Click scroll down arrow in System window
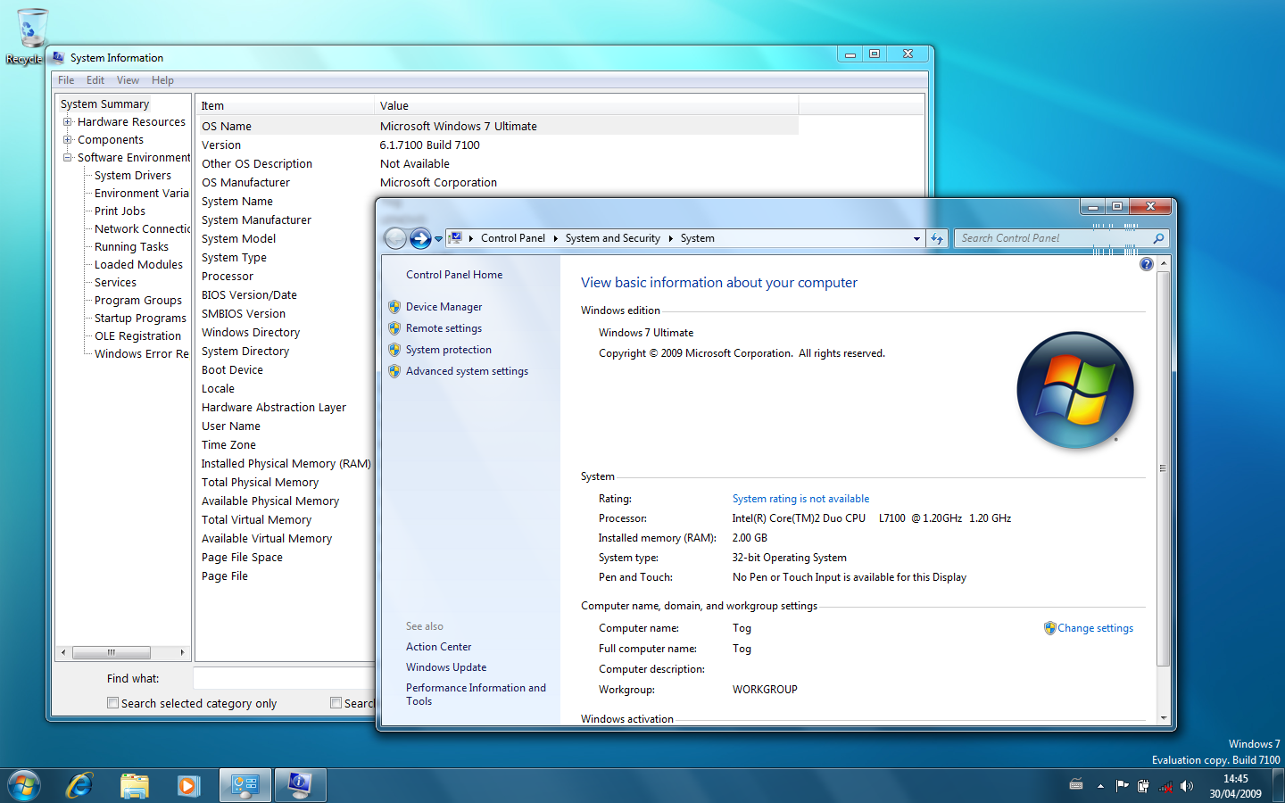This screenshot has height=803, width=1285. tap(1163, 717)
